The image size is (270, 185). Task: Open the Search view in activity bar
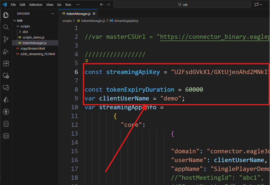pos(6,27)
